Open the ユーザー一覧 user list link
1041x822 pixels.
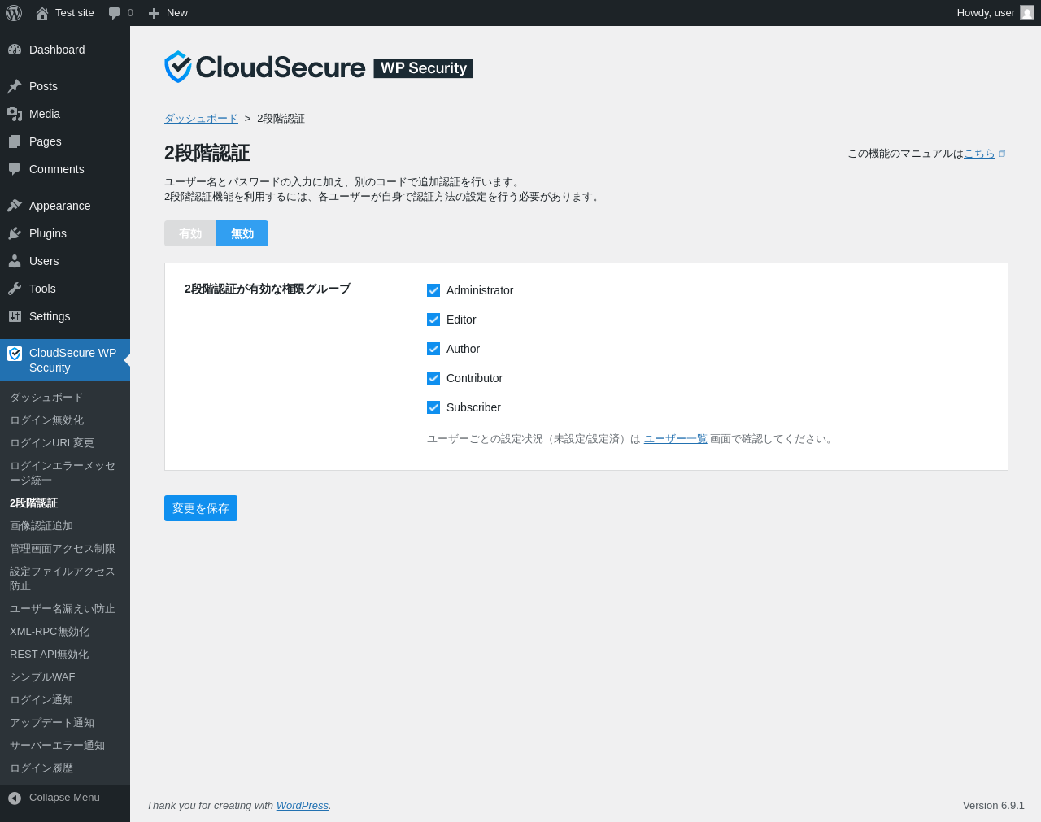675,439
